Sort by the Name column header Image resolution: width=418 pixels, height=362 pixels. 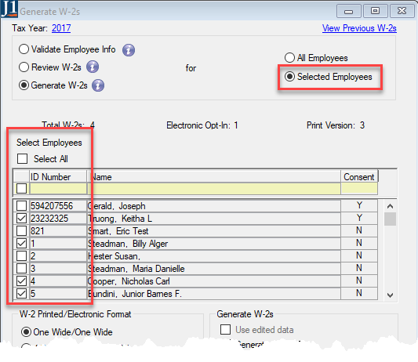coord(214,177)
